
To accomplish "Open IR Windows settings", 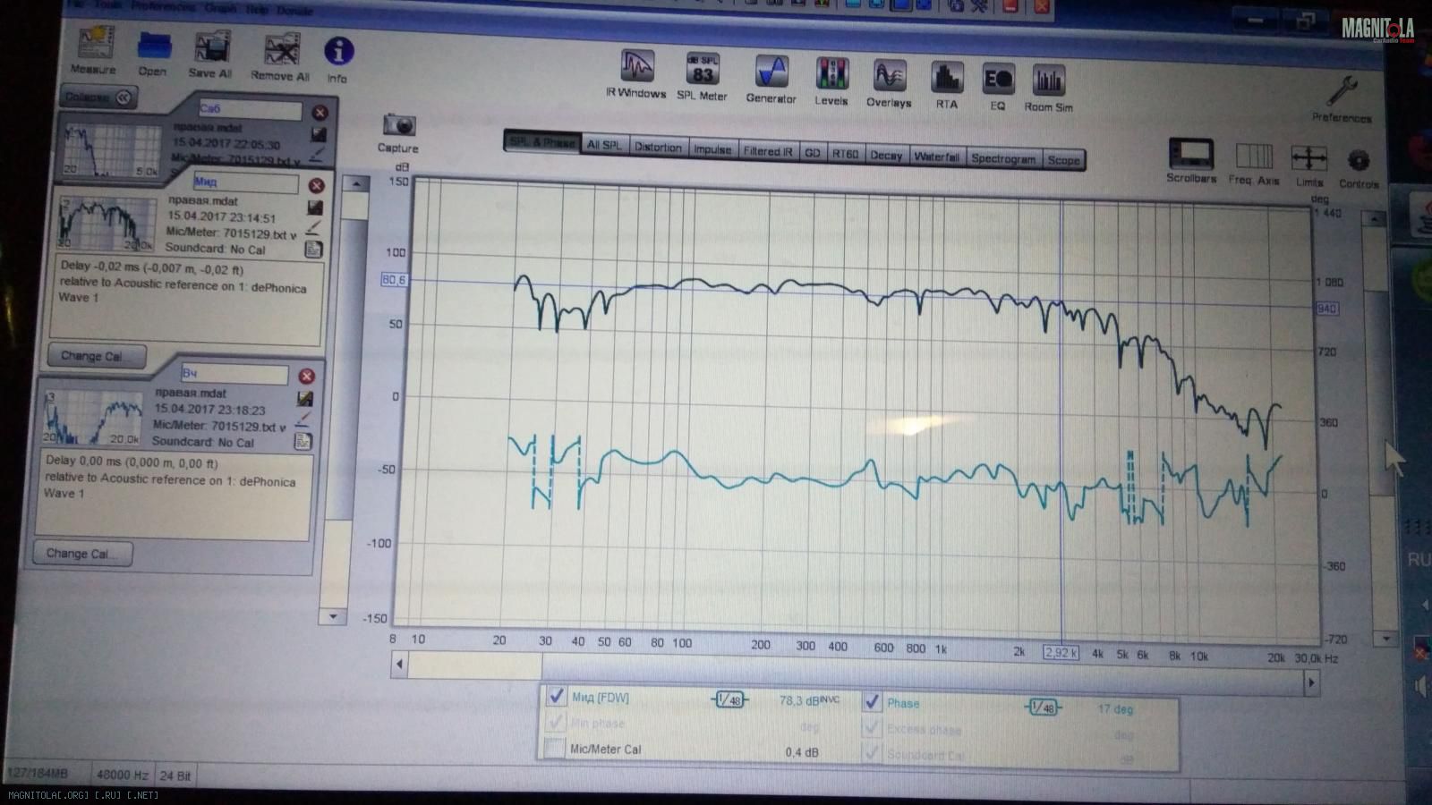I will tap(636, 74).
